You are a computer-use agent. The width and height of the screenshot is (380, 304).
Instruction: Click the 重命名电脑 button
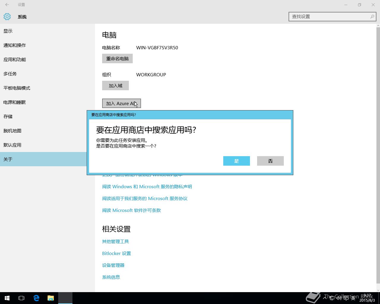click(x=117, y=58)
